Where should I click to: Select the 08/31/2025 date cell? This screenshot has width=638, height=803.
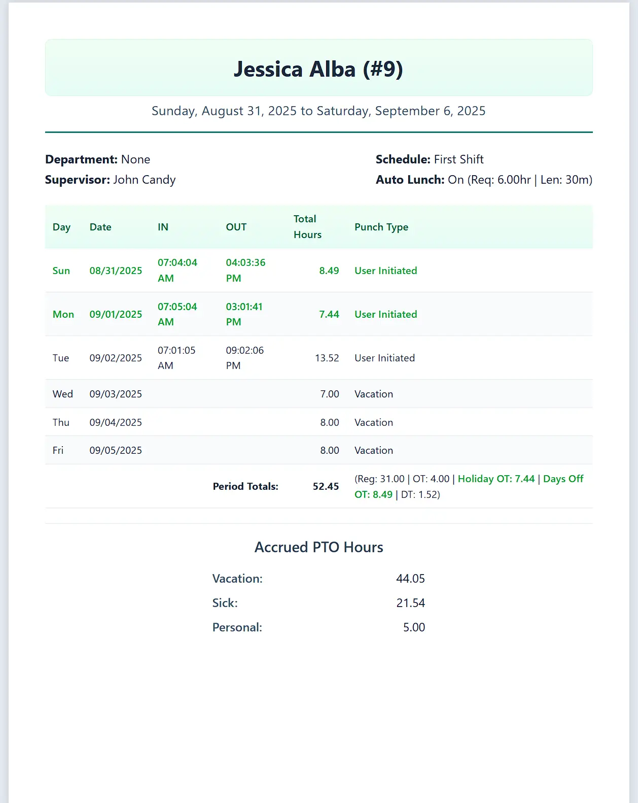pyautogui.click(x=116, y=271)
